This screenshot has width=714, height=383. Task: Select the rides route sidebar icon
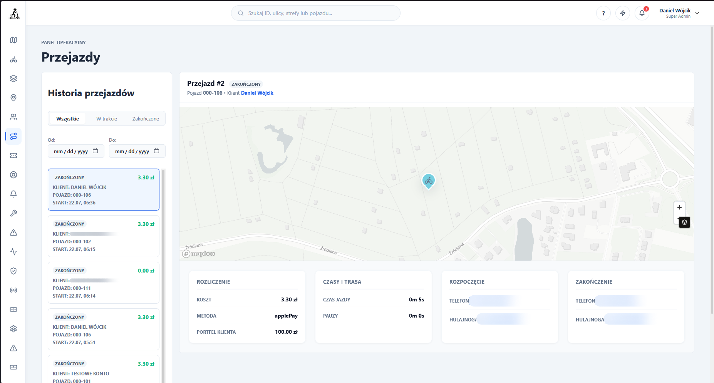13,136
